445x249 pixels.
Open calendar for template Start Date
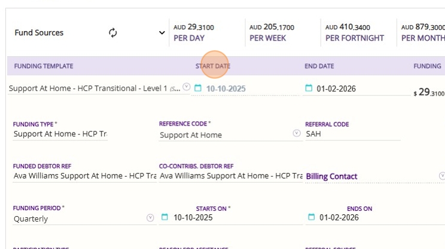coord(198,88)
